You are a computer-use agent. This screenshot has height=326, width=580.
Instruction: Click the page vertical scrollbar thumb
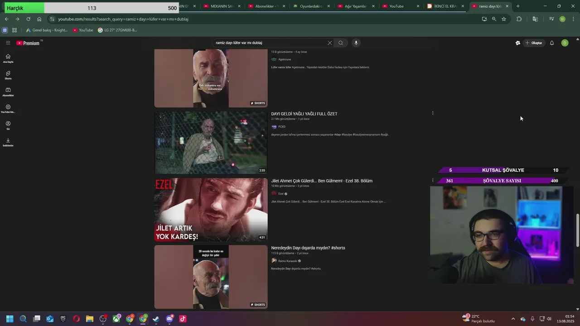(x=577, y=230)
